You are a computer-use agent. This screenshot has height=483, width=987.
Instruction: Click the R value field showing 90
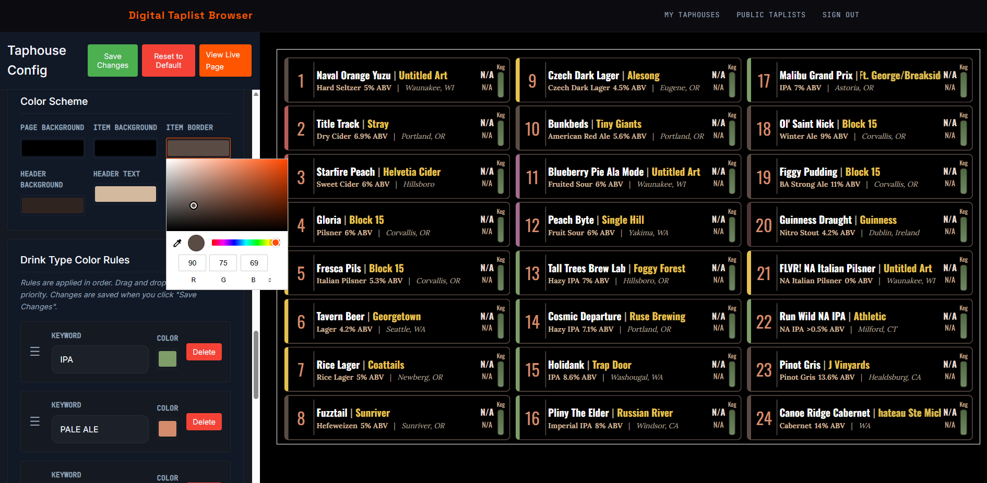[x=192, y=263]
